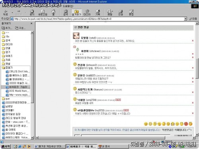
Task: Open the Back button history dropdown arrow
Action: coord(12,13)
